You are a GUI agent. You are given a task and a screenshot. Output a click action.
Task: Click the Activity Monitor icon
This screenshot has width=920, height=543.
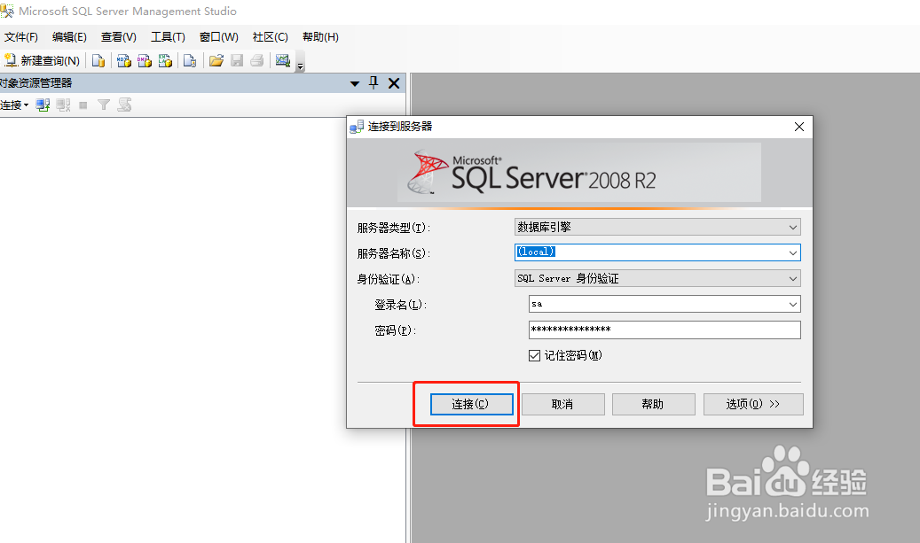coord(283,60)
